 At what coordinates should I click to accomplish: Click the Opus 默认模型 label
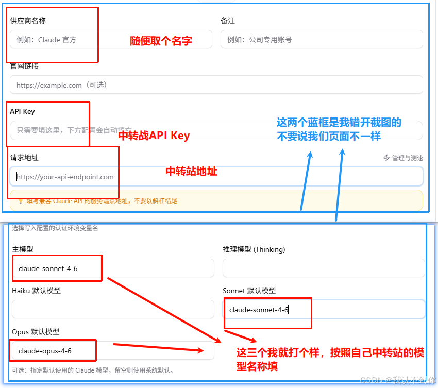tap(36, 332)
